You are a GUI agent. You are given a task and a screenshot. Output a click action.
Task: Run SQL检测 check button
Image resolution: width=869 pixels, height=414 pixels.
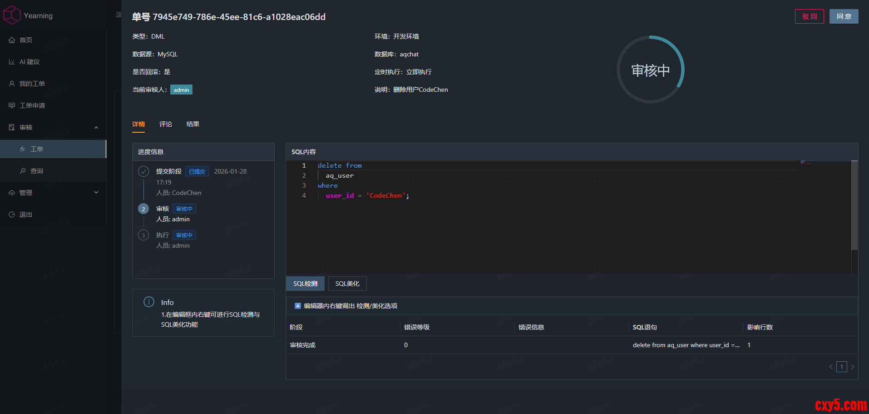[305, 284]
